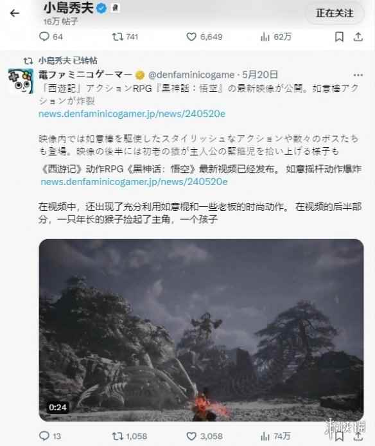Open the three-dot more menu on the retweeted post
Screen dimensions: 375x446
click(358, 75)
